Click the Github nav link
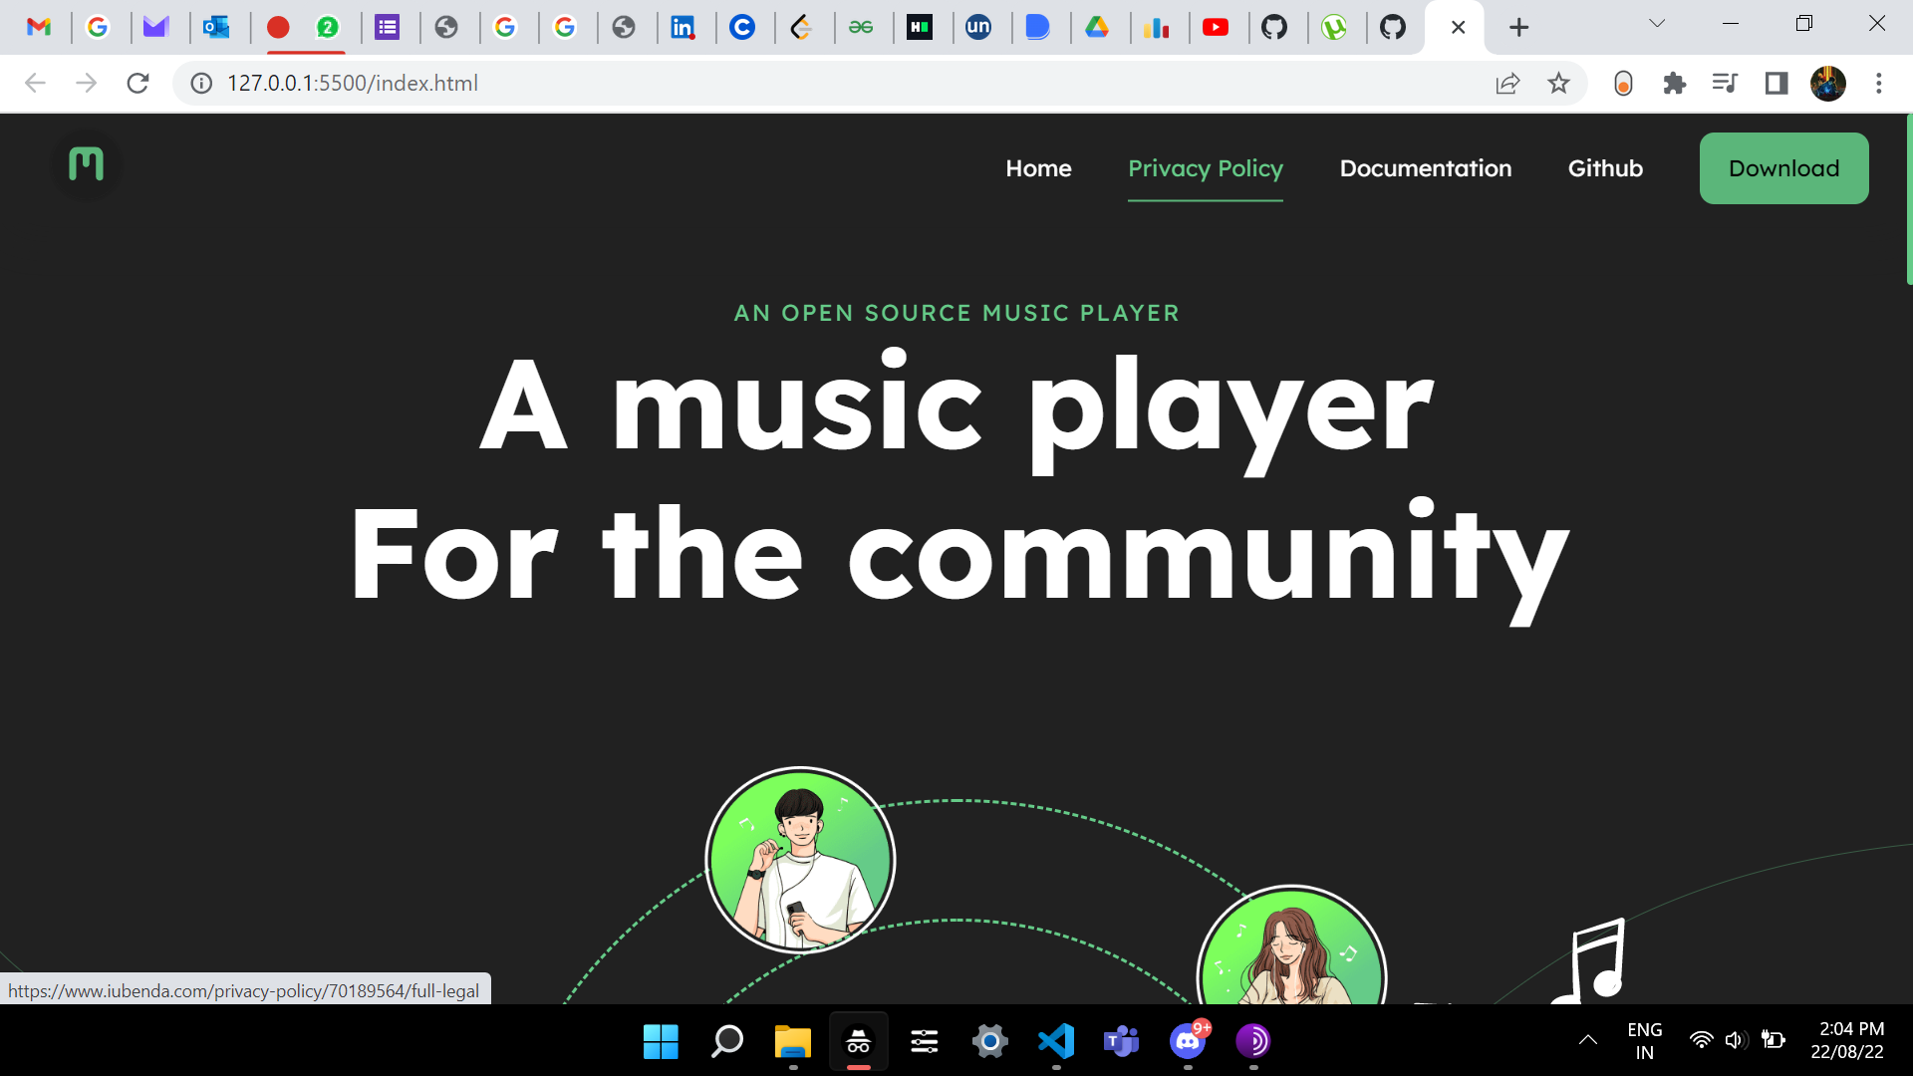The image size is (1913, 1076). pos(1605,168)
